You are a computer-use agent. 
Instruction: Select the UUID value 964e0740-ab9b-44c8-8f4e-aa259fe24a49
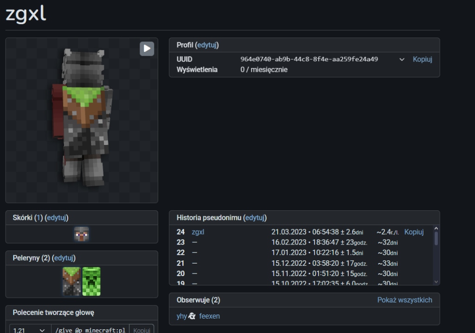click(x=309, y=59)
